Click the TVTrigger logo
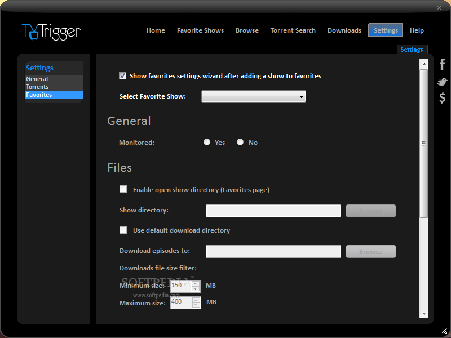Screen dimensions: 451x338 51,32
